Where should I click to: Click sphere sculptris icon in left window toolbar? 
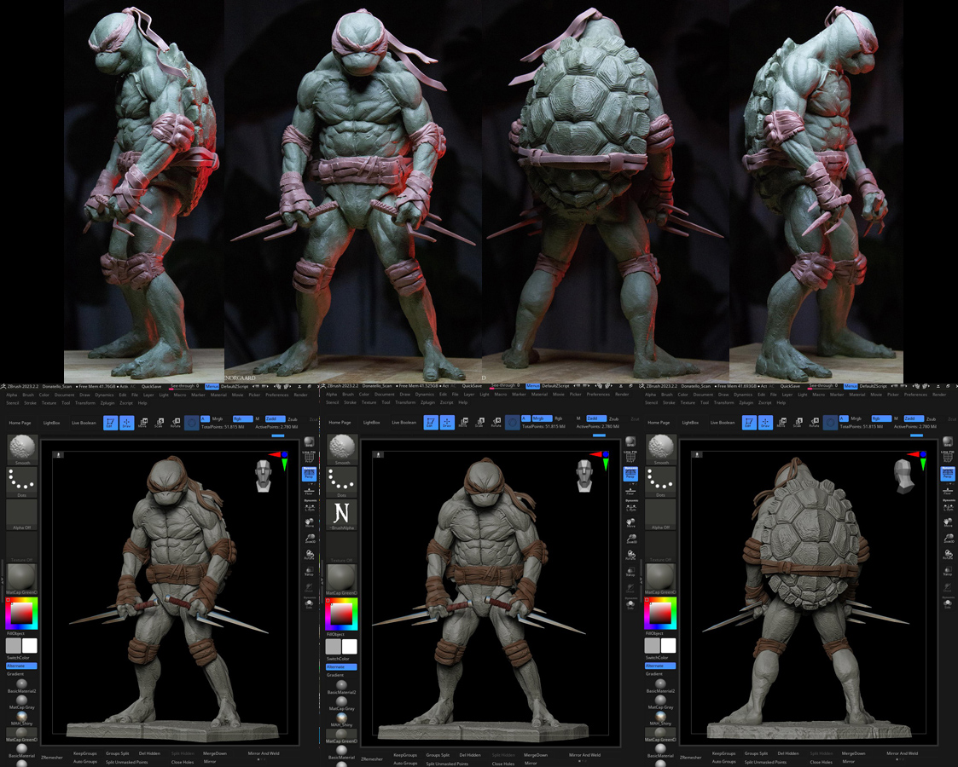(191, 423)
